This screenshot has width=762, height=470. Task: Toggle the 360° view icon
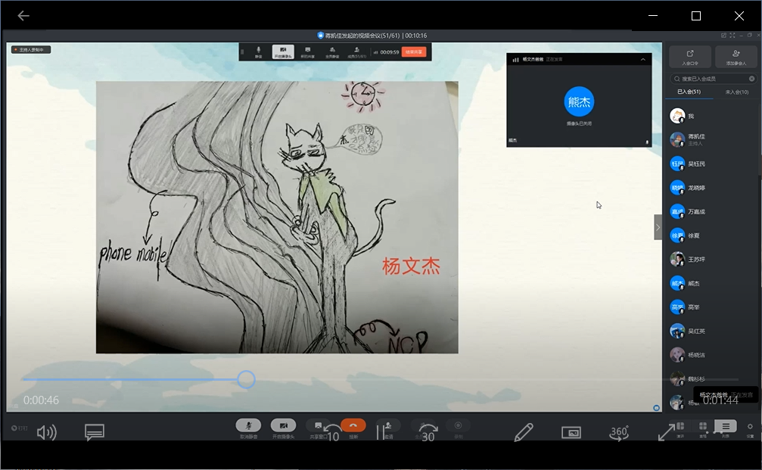(x=619, y=432)
